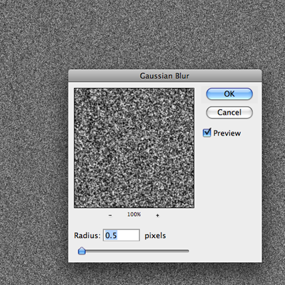This screenshot has height=285, width=285.
Task: Click the checkmark box next to Preview
Action: (x=207, y=133)
